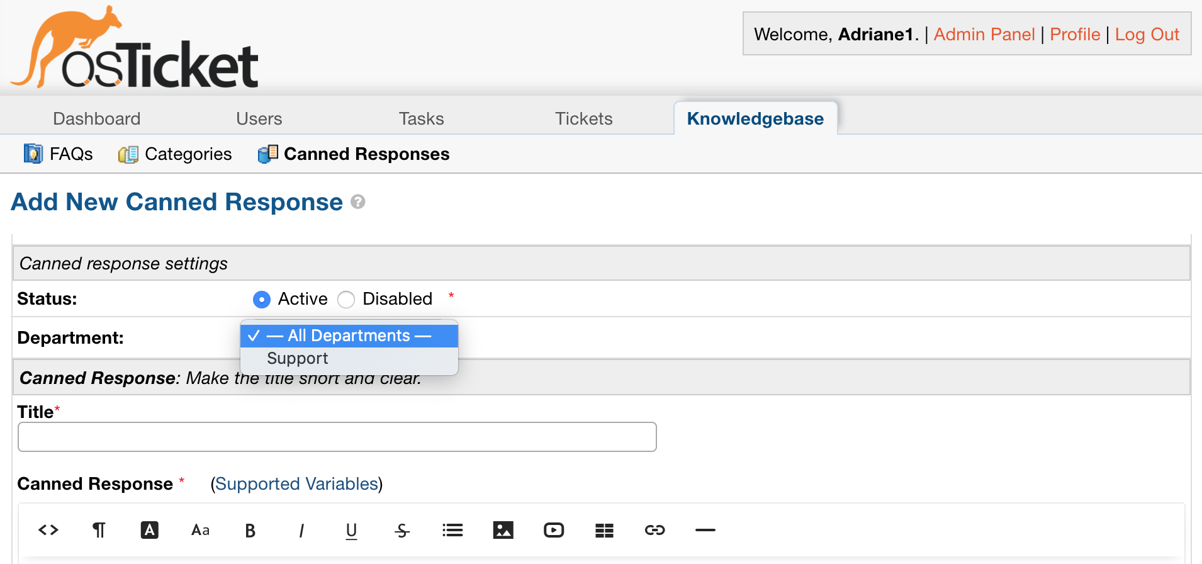The height and width of the screenshot is (564, 1202).
Task: Click the insert link icon
Action: tap(654, 530)
